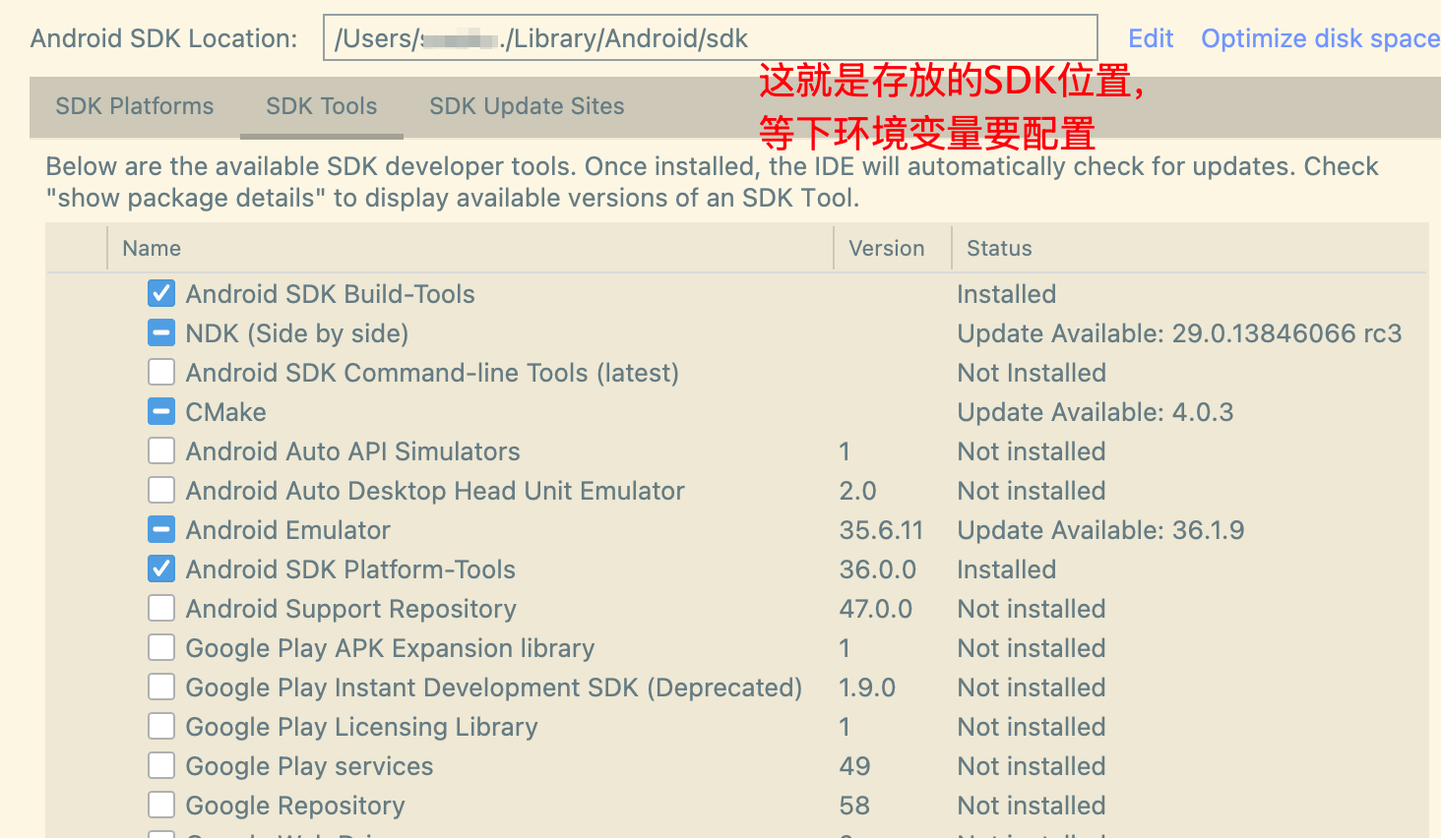Select Android Auto Desktop Head Unit Emulator name
The image size is (1441, 838).
[x=435, y=491]
